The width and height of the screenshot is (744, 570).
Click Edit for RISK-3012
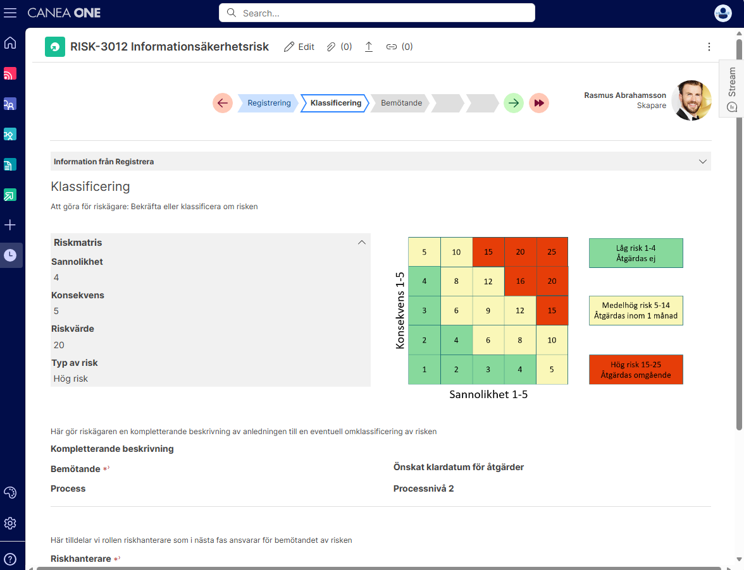click(x=299, y=46)
